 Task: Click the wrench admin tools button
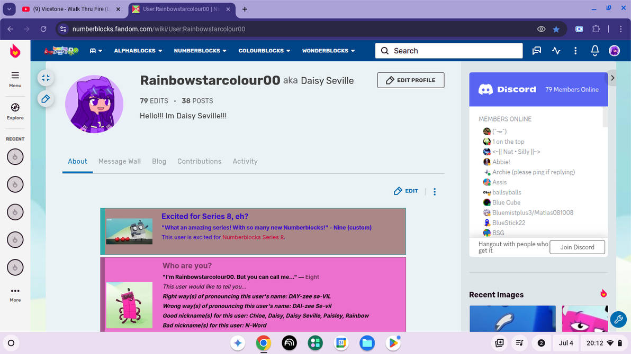pos(618,320)
